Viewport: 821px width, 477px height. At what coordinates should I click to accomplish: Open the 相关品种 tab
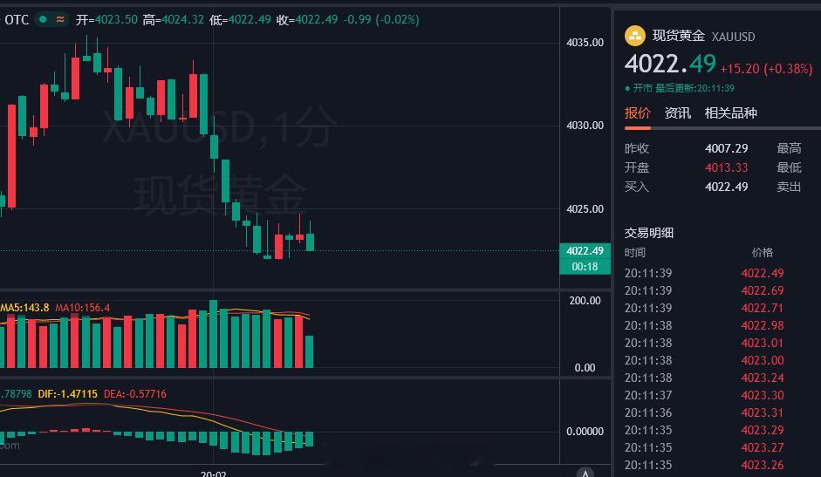(730, 112)
